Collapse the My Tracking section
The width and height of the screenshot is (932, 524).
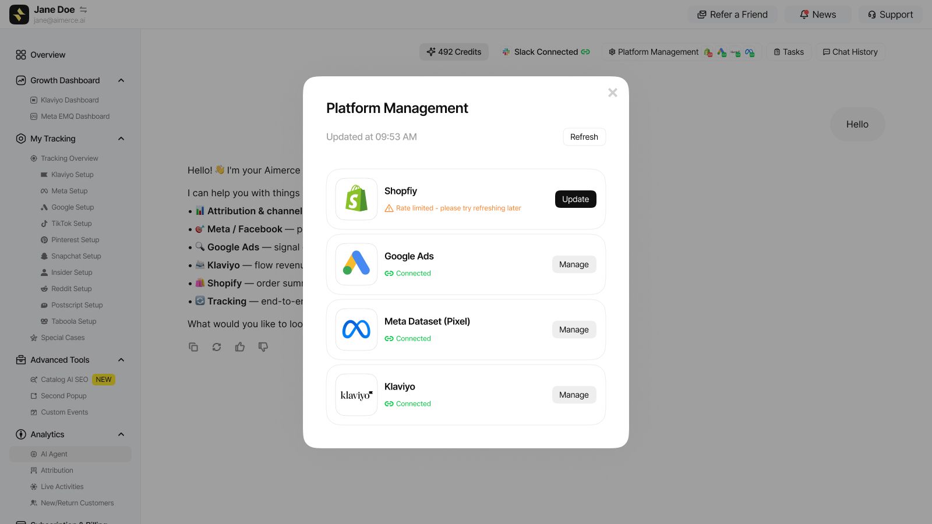(121, 139)
